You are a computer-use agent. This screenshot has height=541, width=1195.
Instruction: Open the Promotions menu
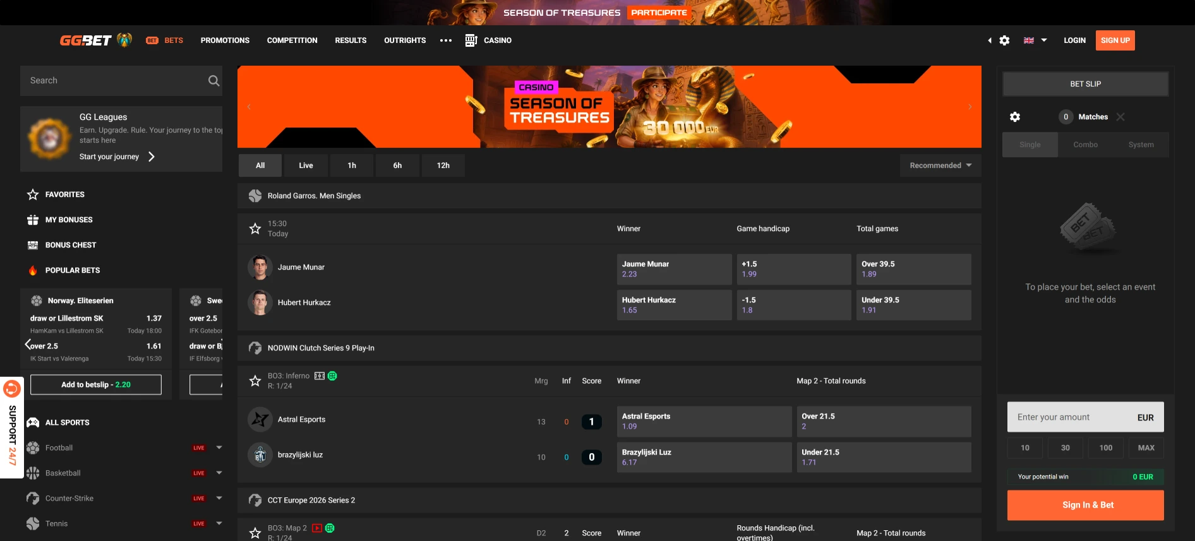225,40
